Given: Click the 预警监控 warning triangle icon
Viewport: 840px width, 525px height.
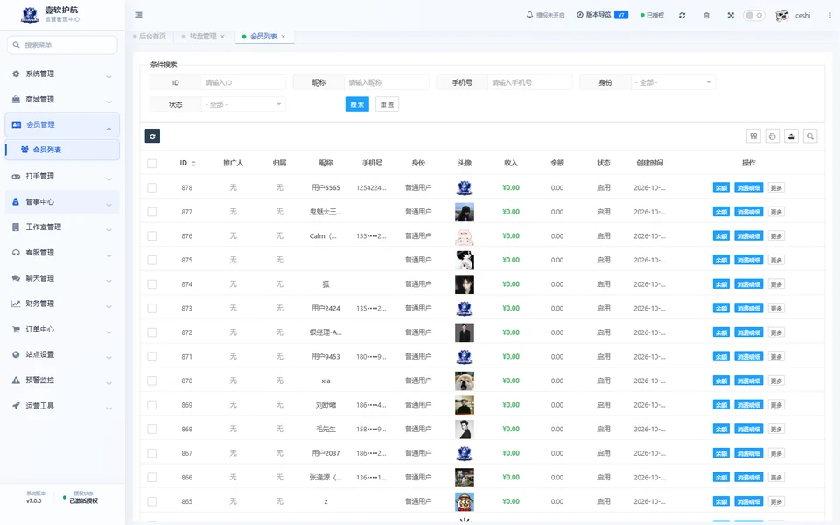Looking at the screenshot, I should click(16, 381).
